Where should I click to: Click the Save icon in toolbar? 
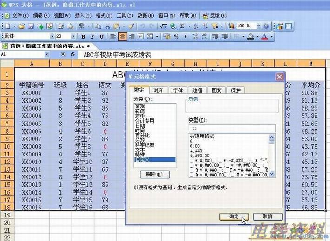(31, 26)
